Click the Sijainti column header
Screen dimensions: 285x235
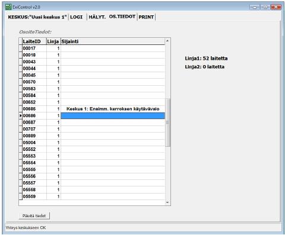click(113, 41)
